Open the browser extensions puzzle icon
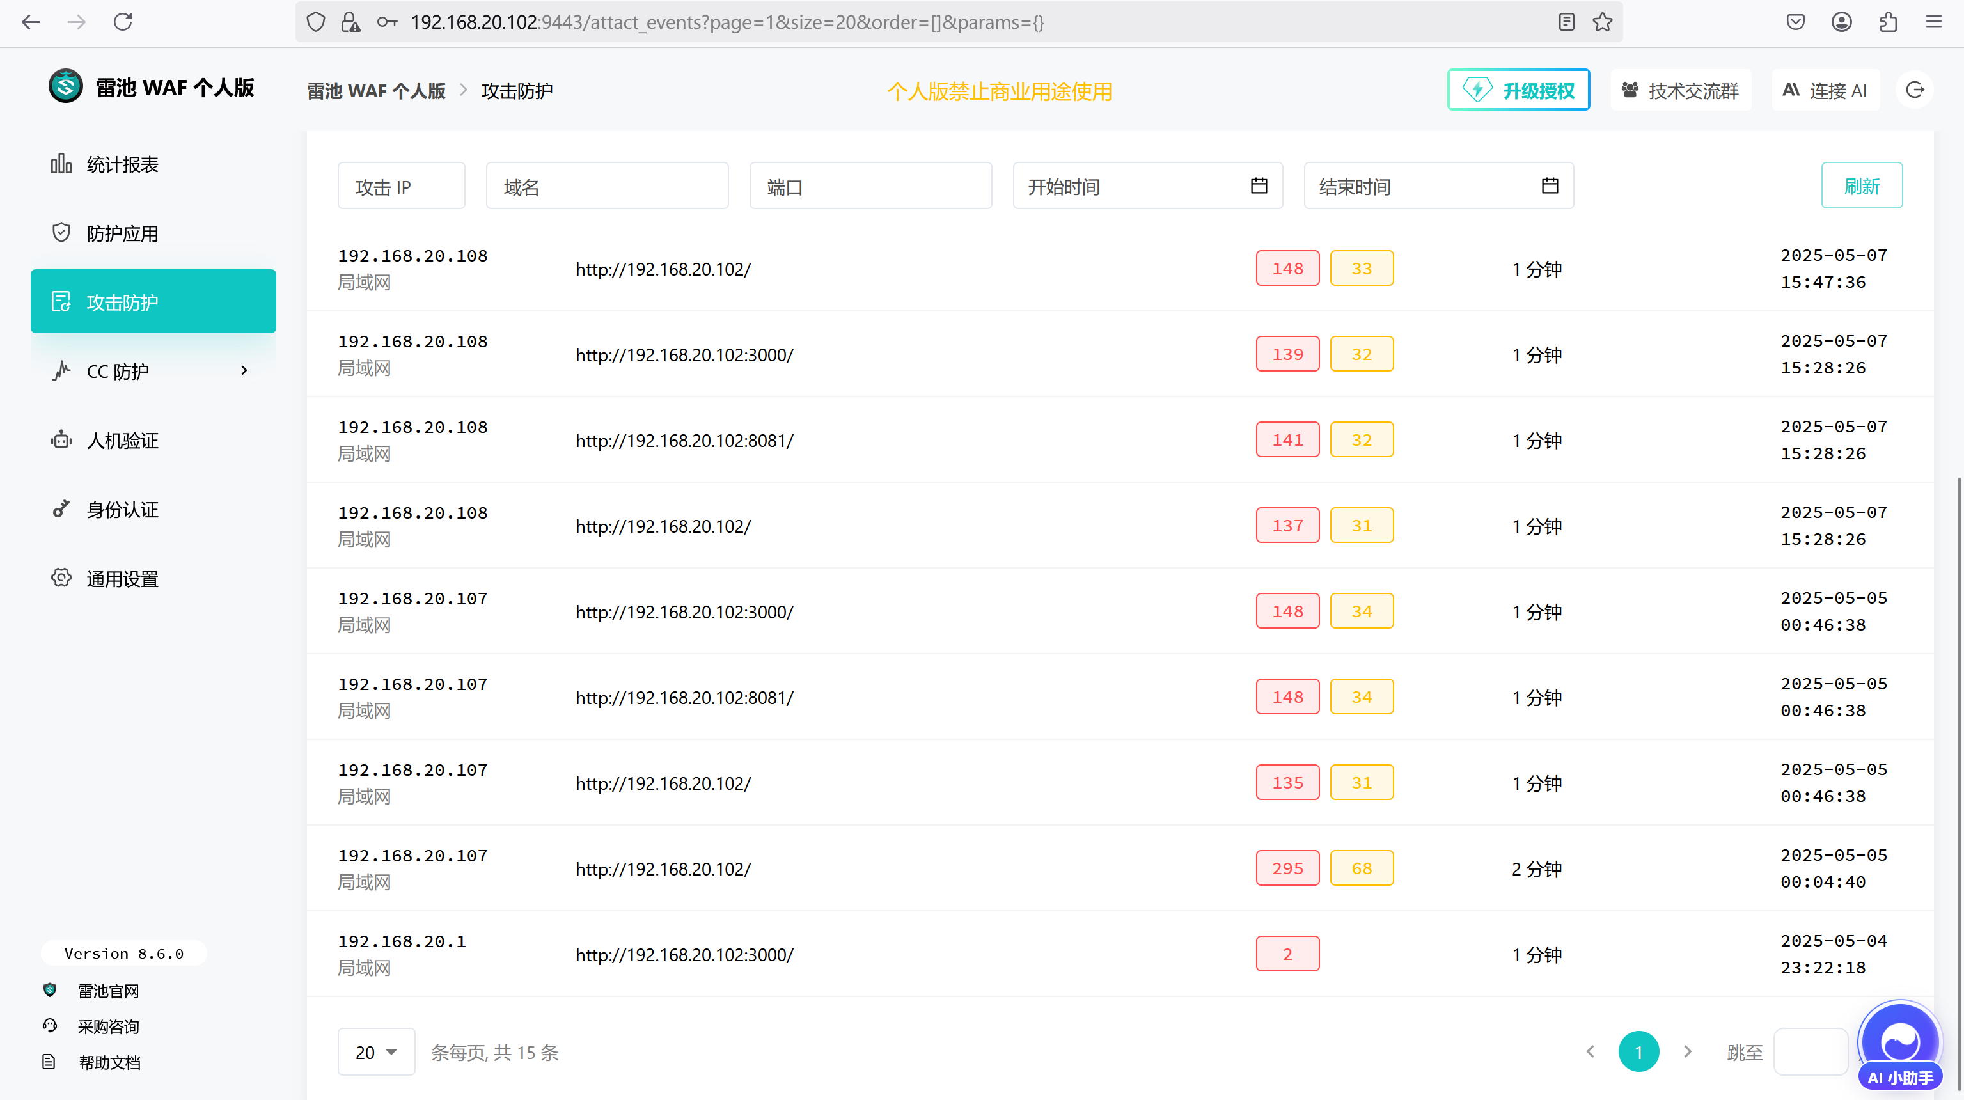The image size is (1964, 1100). pos(1888,22)
